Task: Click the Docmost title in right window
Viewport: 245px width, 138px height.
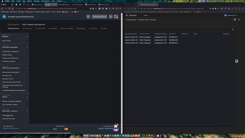Action: (x=133, y=15)
